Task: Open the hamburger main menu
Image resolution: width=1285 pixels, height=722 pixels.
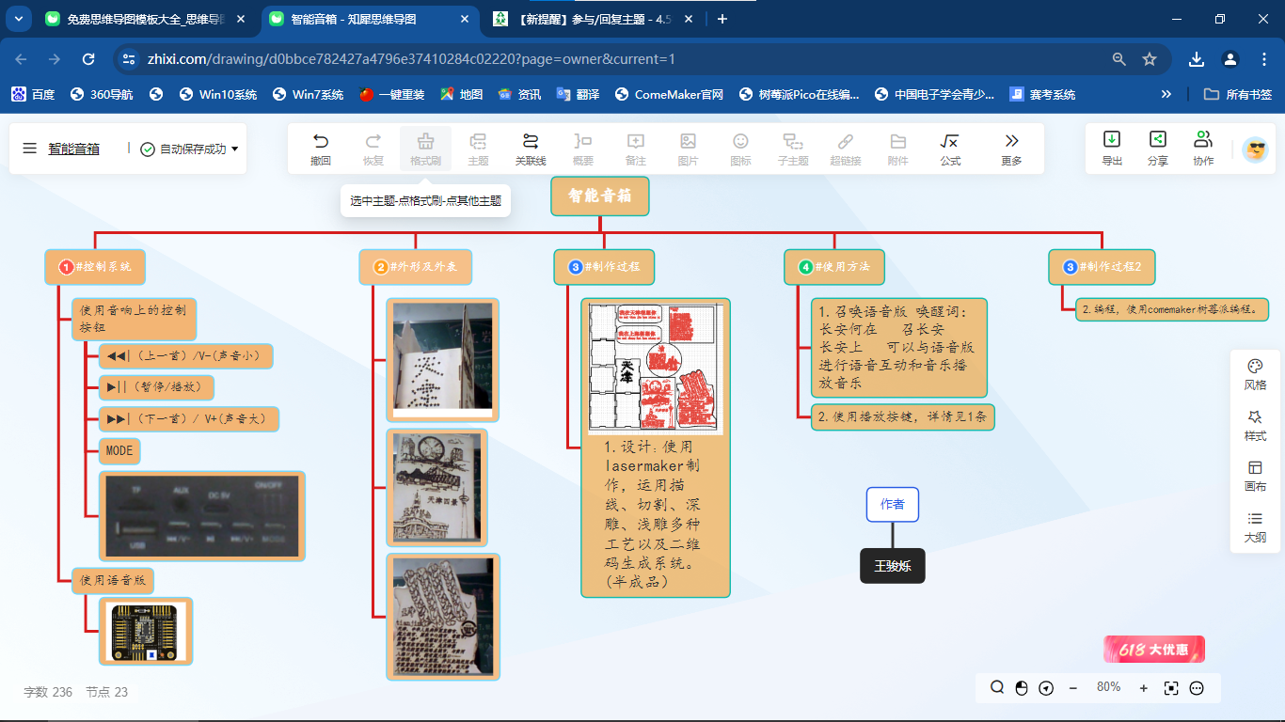Action: 30,149
